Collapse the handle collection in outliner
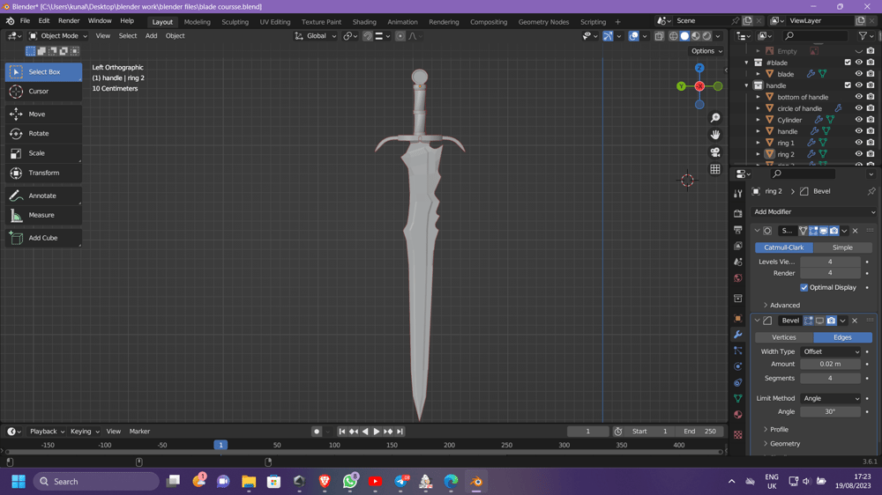Image resolution: width=882 pixels, height=495 pixels. (x=747, y=85)
